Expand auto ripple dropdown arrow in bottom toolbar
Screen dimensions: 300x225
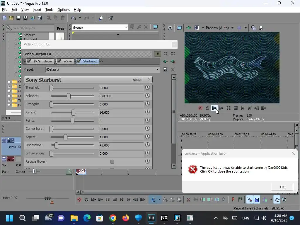pos(271,200)
